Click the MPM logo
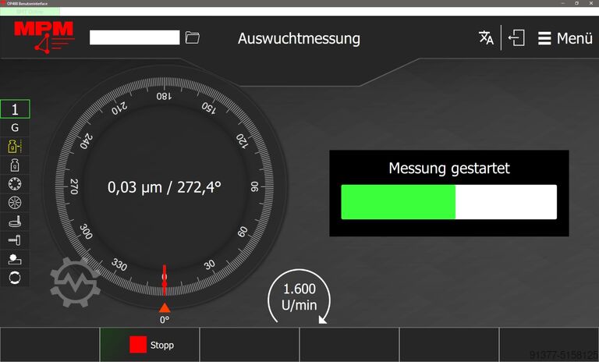This screenshot has width=599, height=362. [x=44, y=36]
